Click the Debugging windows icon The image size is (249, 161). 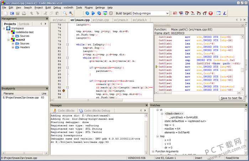[219, 13]
